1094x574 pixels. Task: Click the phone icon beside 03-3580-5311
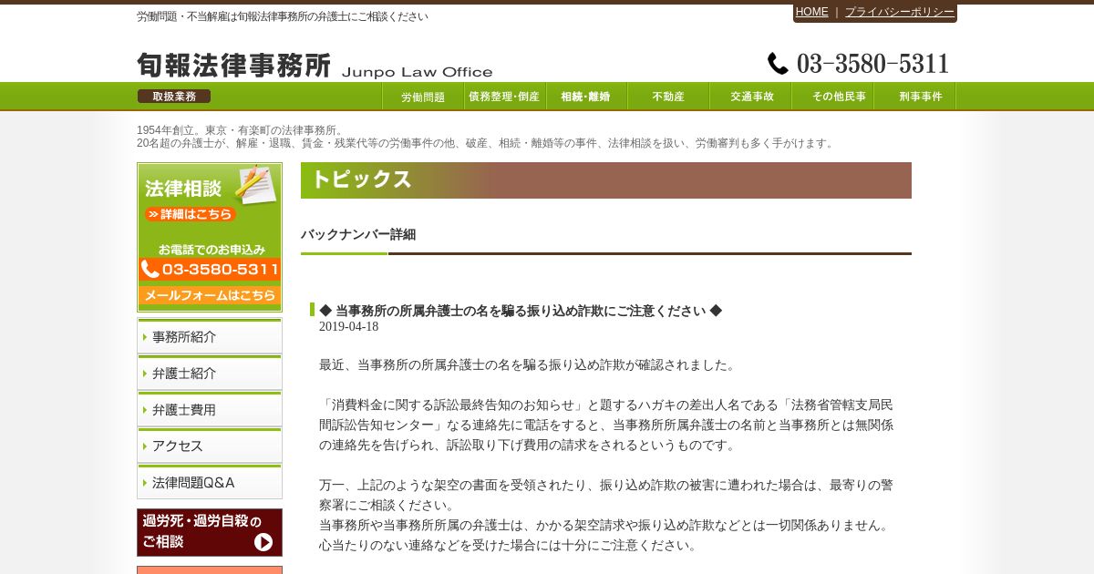coord(778,64)
